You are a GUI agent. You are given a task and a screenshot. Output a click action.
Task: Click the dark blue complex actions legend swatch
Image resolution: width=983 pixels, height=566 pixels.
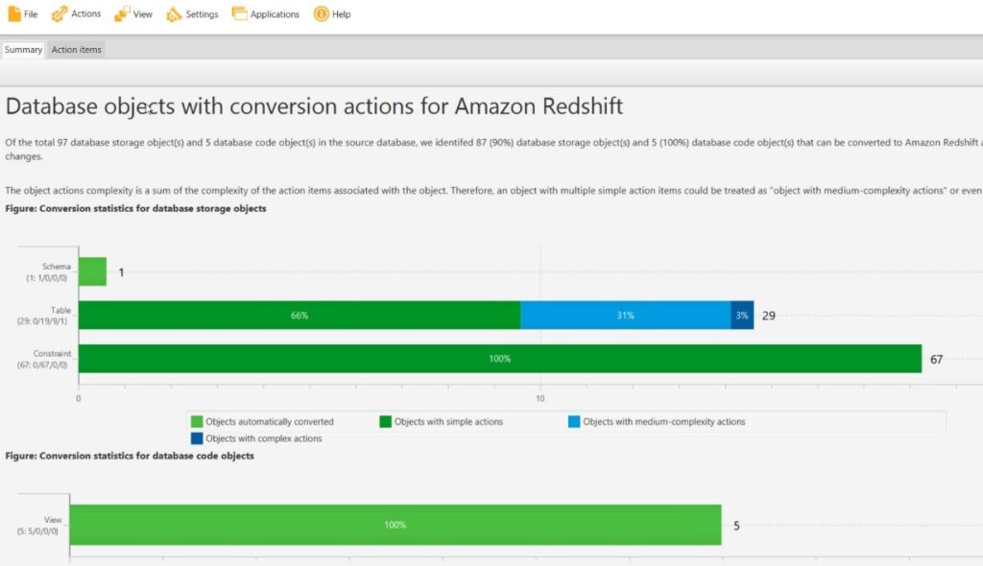197,438
